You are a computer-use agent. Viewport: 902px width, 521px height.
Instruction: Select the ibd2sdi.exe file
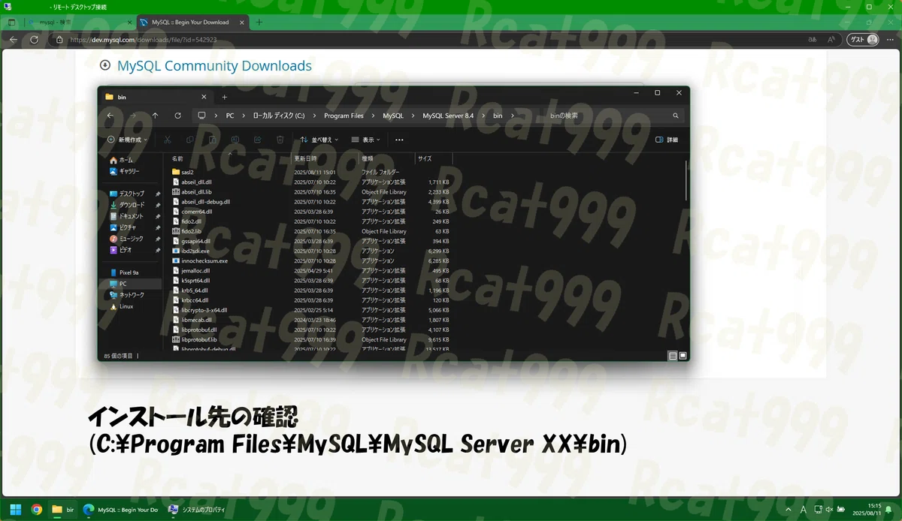(195, 251)
